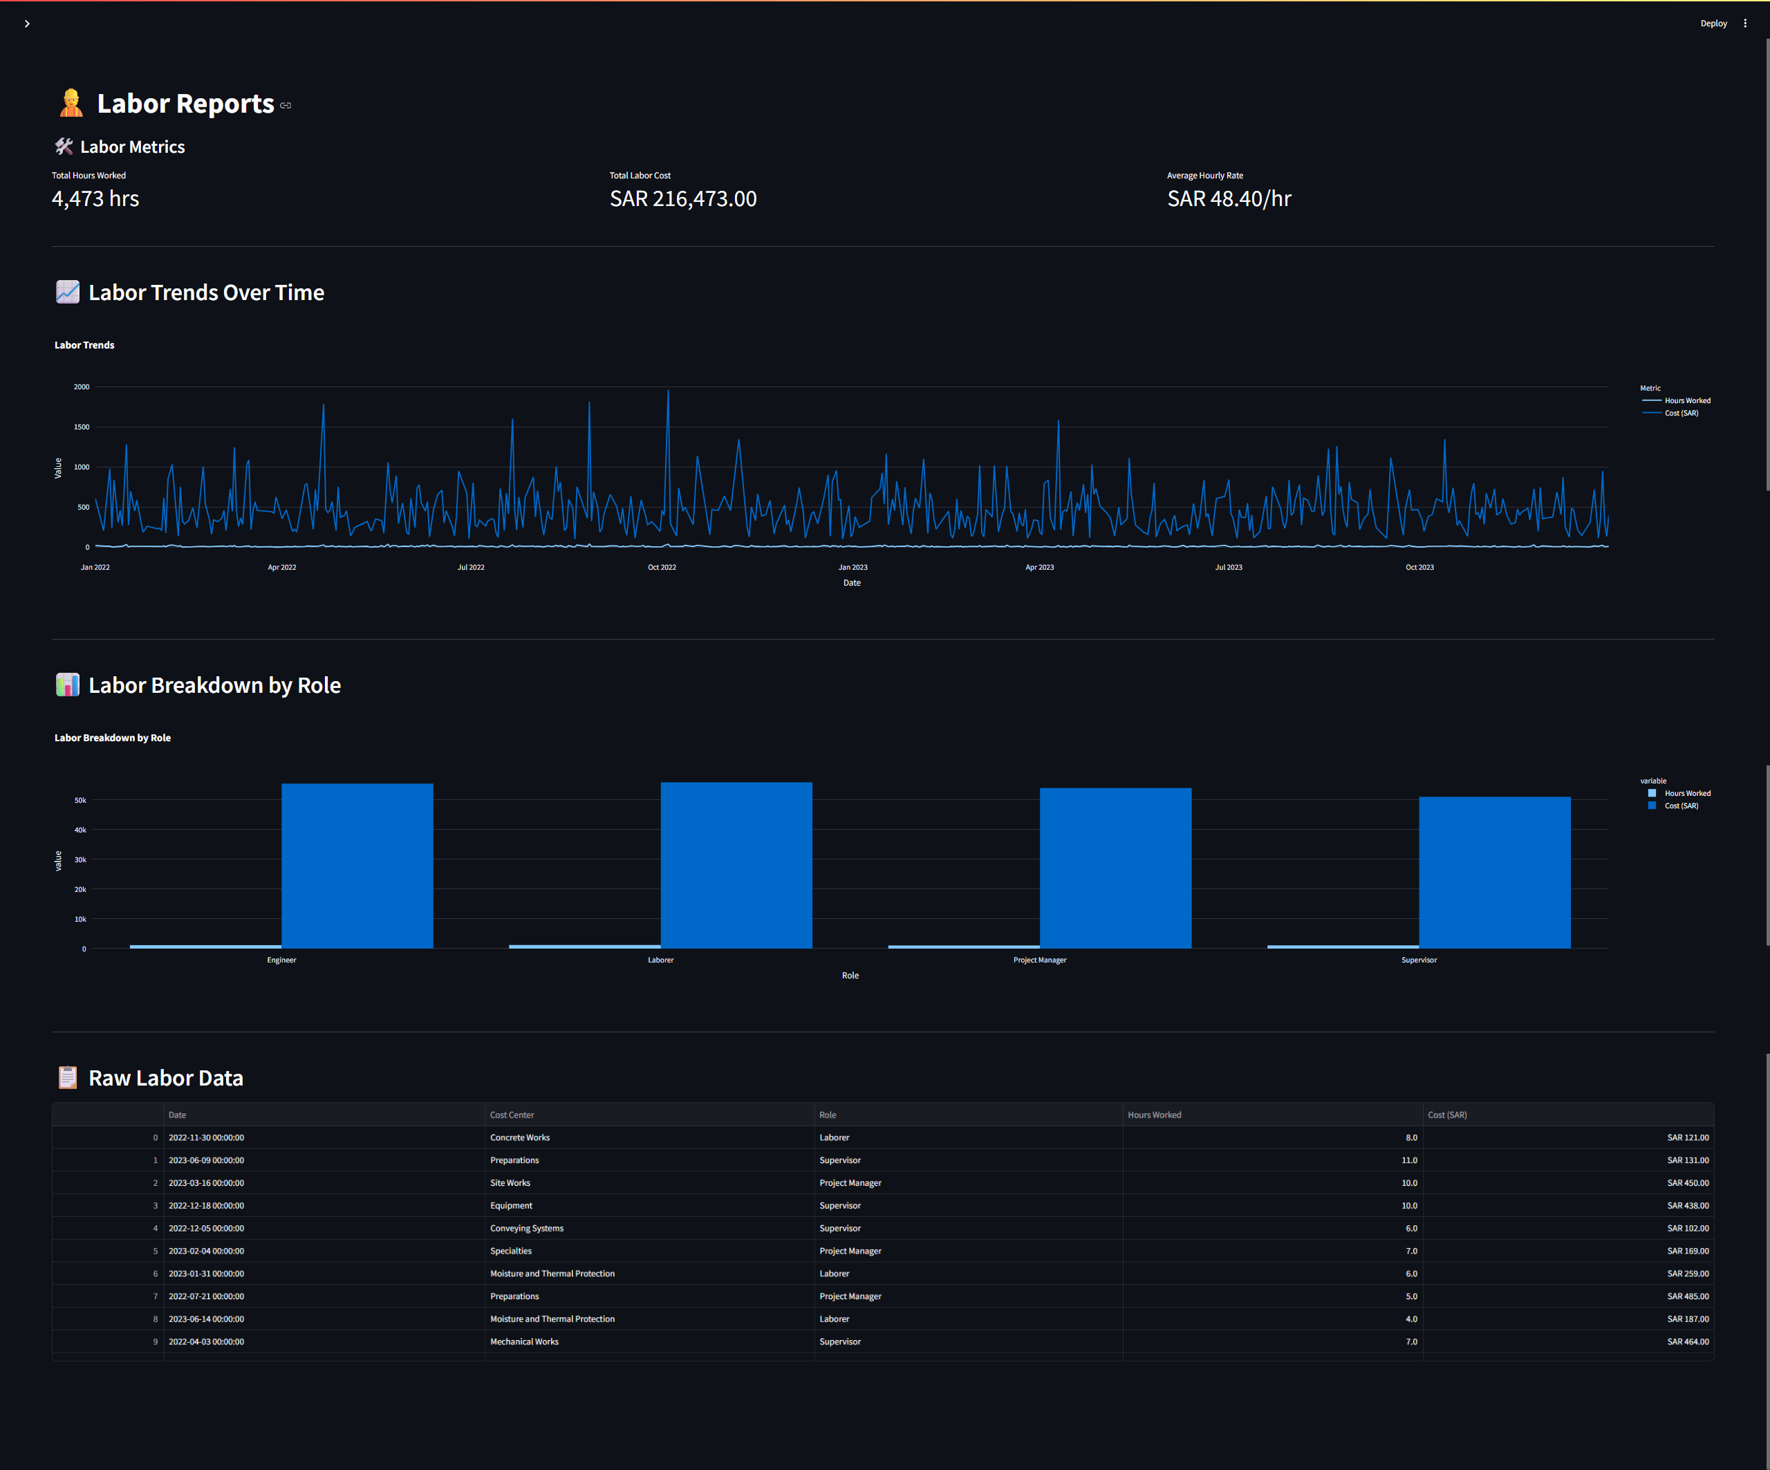
Task: Select the Equipment cost center cell
Action: [x=649, y=1206]
